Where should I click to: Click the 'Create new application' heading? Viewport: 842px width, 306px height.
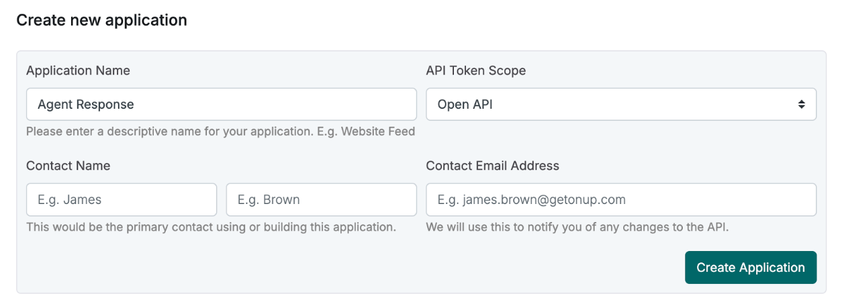[101, 20]
